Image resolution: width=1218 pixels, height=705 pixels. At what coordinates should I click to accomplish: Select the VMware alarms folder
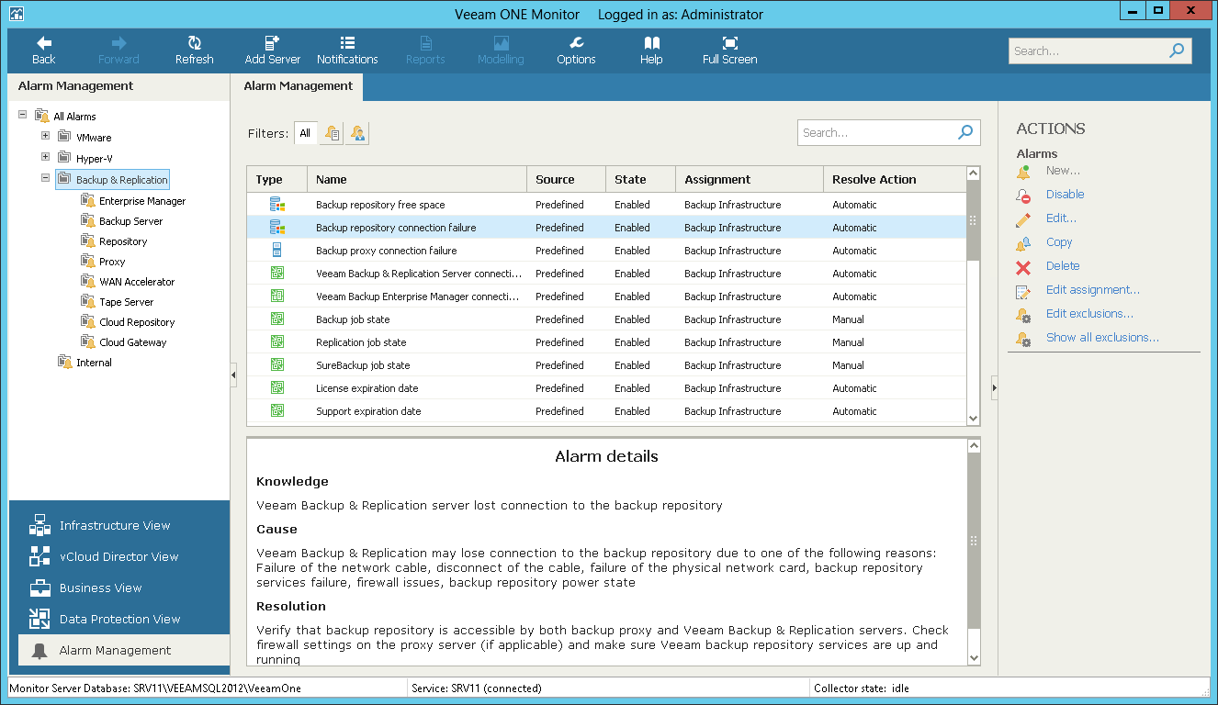pyautogui.click(x=94, y=138)
